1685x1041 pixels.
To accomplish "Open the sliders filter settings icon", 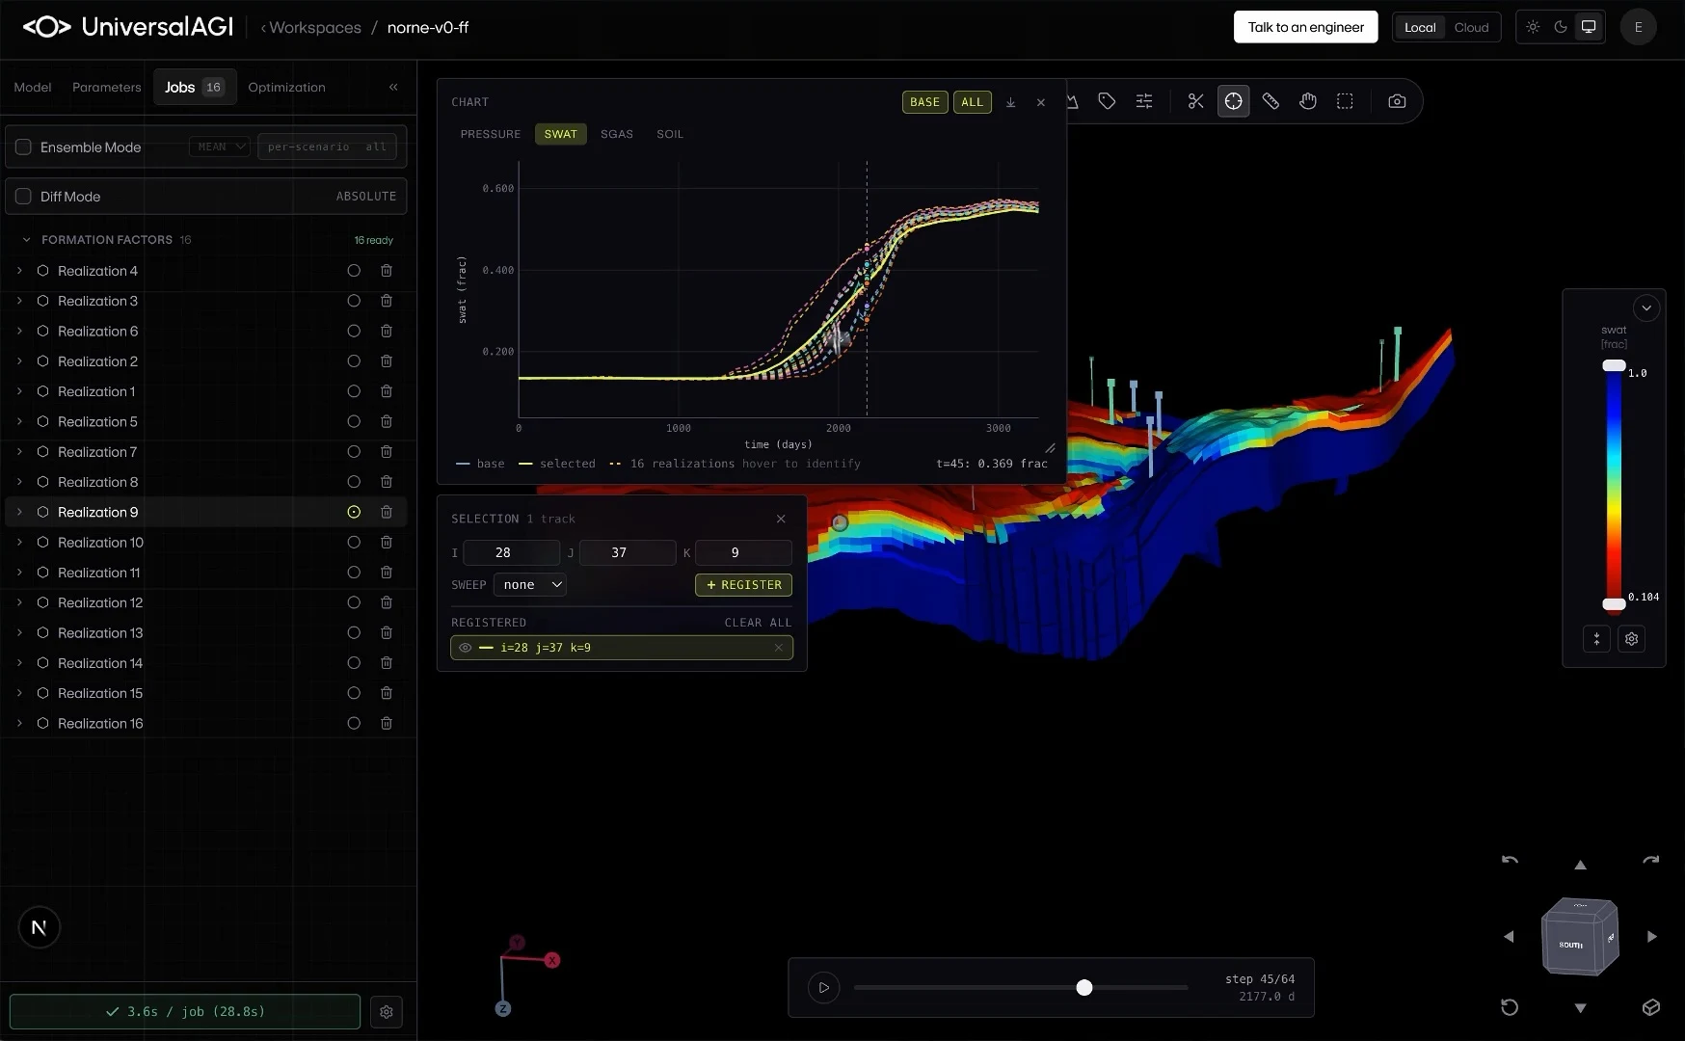I will [1144, 101].
